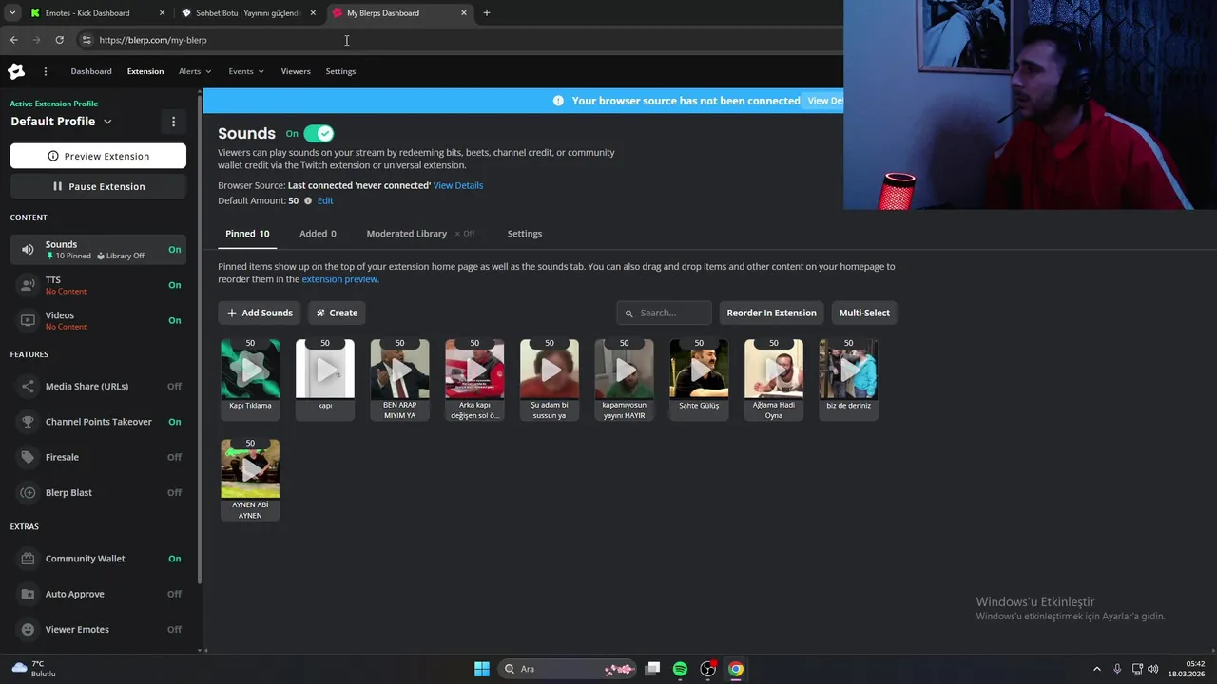Open Default Profile options three-dot menu
Screen dimensions: 1217x684
pos(173,122)
